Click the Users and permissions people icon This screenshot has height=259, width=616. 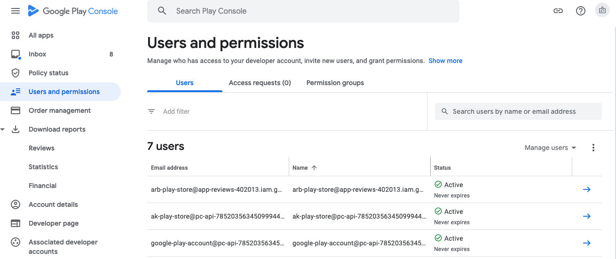(x=16, y=92)
